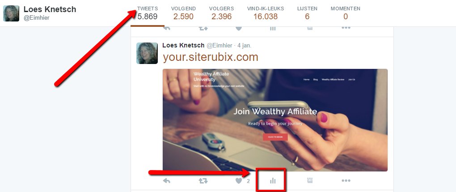Retweet the your.siterubix.com tweet
Screen dimensions: 456x192
(x=203, y=181)
